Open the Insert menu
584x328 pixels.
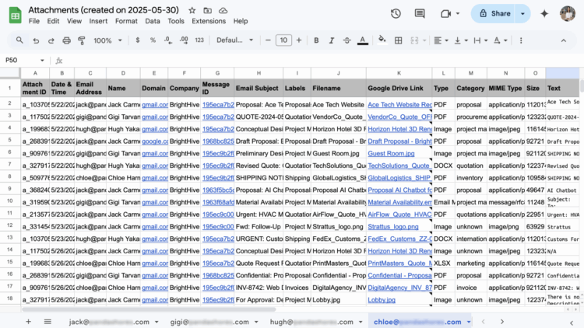(98, 21)
